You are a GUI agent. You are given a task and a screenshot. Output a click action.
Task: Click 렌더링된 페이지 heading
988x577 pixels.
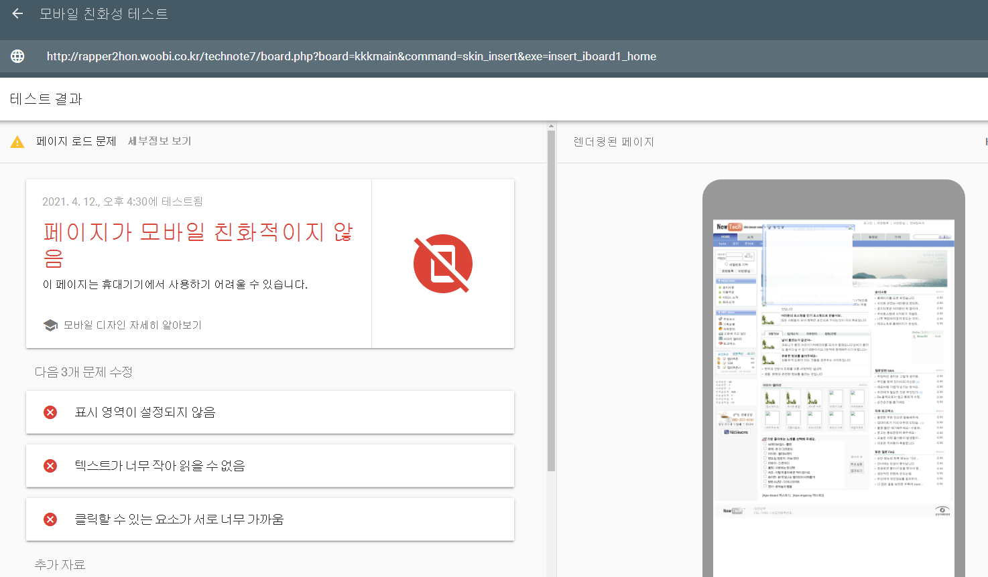614,142
